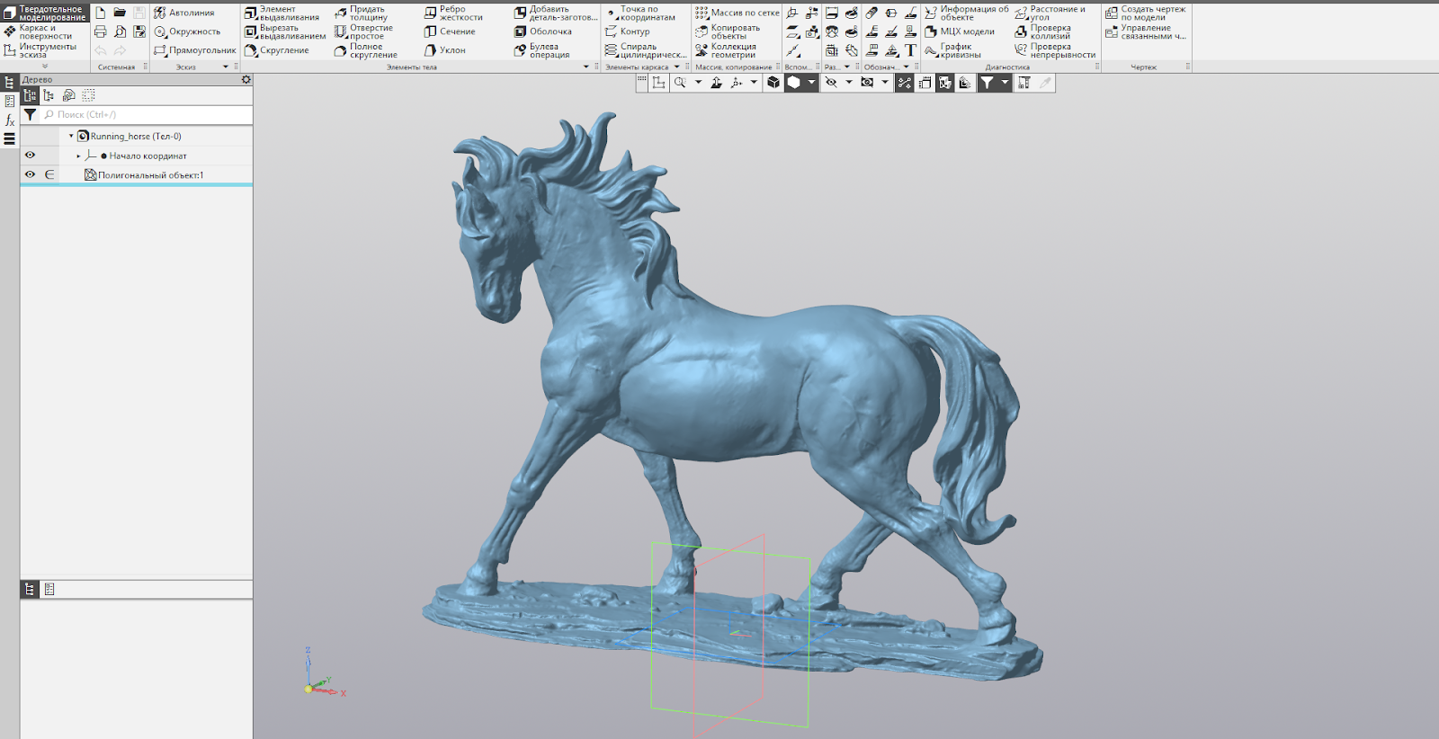Expand the Начало координат tree node
The image size is (1439, 739).
pos(78,156)
